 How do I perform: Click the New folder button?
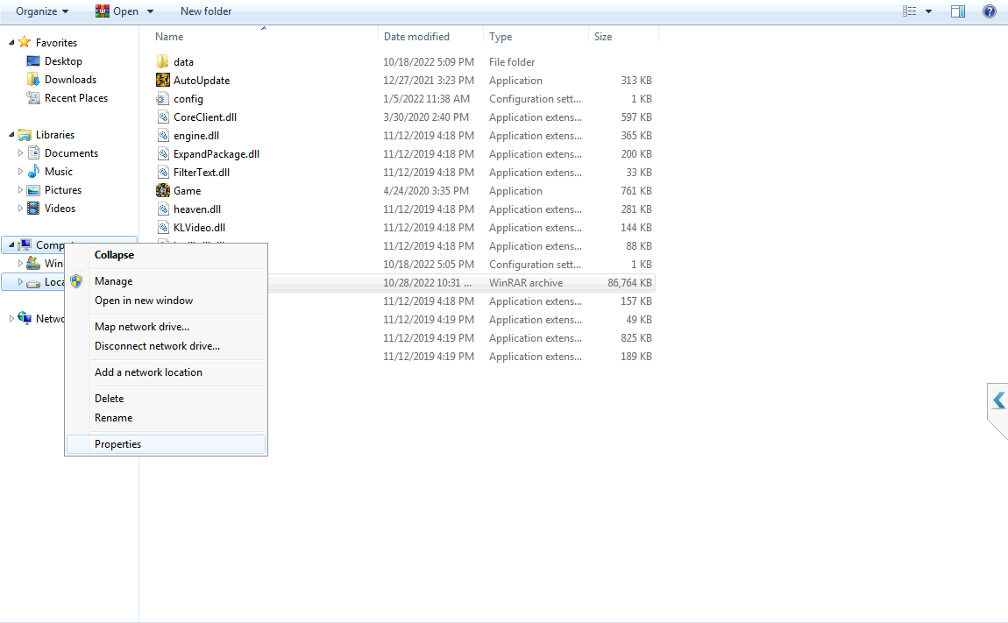(x=206, y=11)
